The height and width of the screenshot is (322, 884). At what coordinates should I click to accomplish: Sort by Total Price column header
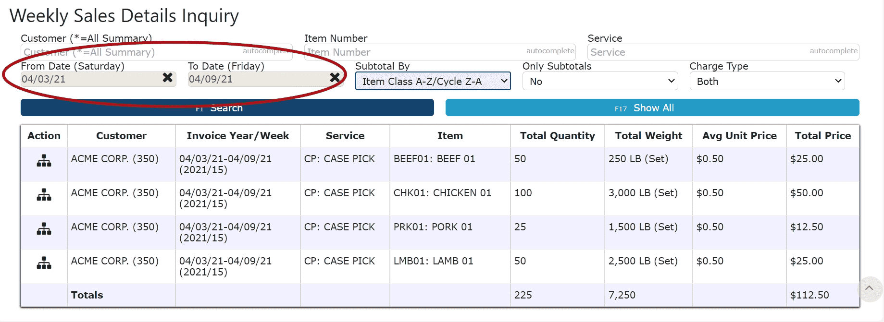pyautogui.click(x=823, y=136)
